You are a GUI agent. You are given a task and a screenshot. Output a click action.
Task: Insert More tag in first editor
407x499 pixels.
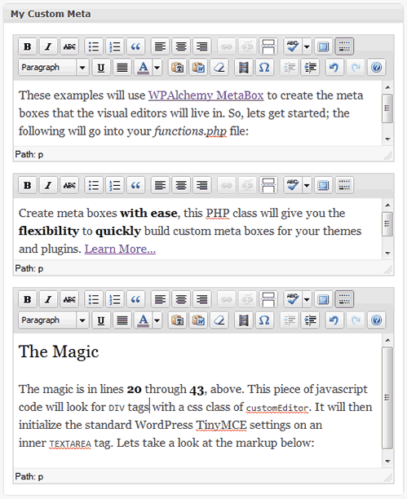click(268, 46)
